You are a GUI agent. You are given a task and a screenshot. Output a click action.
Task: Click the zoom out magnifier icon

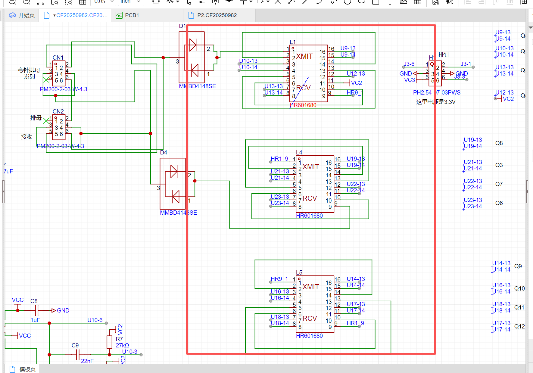26,2
